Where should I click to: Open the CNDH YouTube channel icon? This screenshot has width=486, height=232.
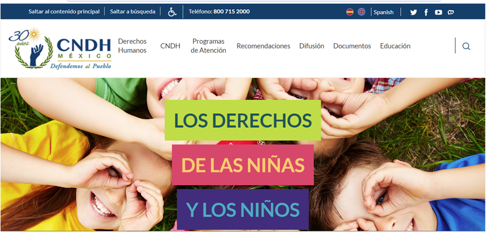[438, 12]
